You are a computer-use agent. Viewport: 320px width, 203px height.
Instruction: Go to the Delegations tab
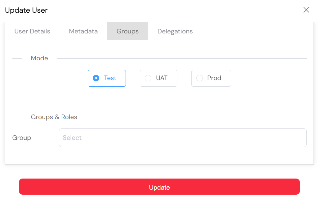(175, 31)
